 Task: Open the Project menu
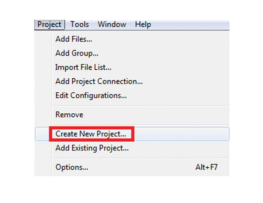point(50,24)
